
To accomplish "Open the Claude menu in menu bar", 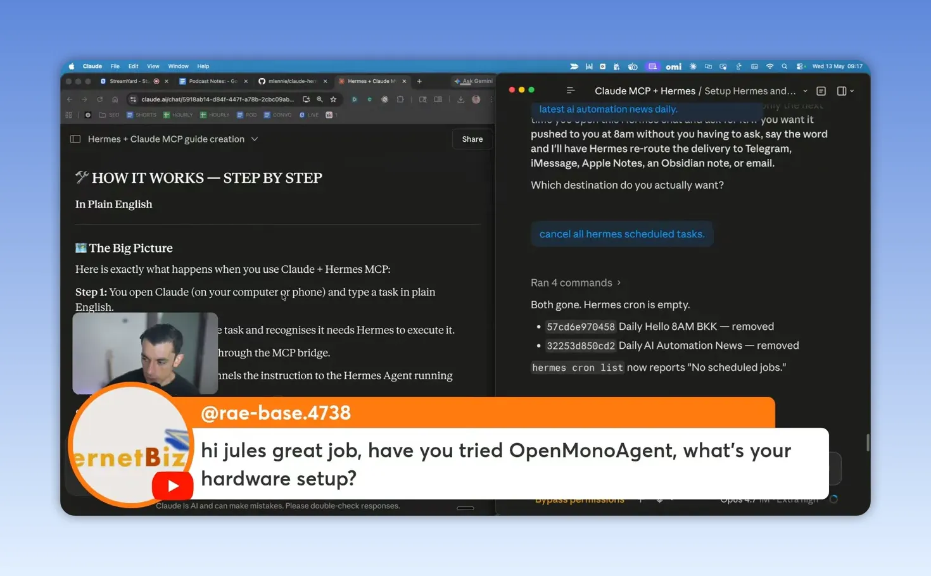I will (x=92, y=66).
